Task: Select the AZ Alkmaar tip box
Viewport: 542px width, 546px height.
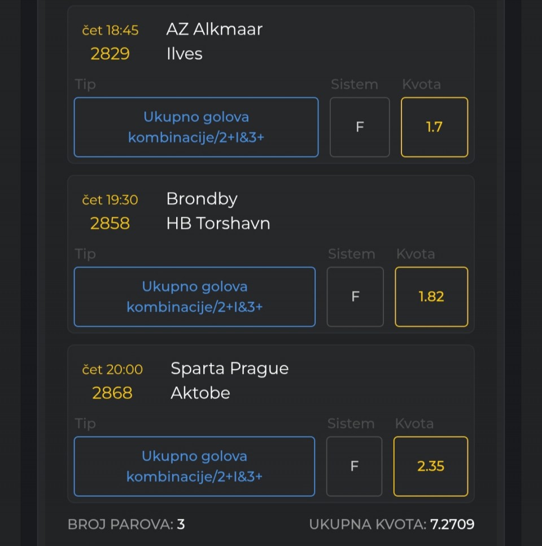Action: (x=196, y=127)
